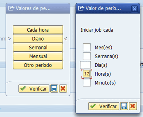Click Verificar button in Valor de período dialog
This screenshot has width=143, height=117.
point(104,106)
